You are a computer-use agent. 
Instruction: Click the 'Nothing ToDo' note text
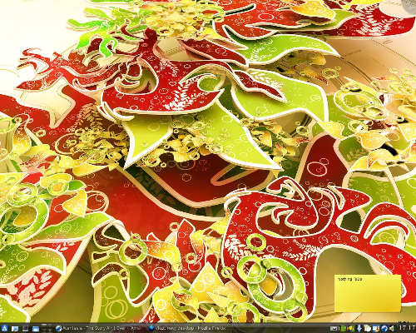point(350,279)
